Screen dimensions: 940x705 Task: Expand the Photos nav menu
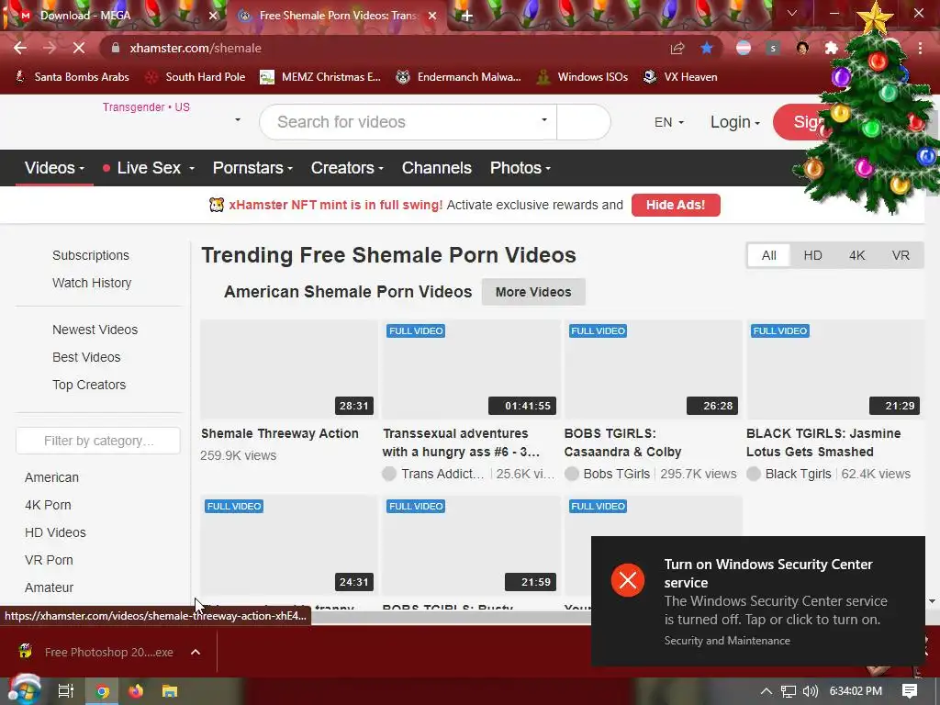[520, 168]
